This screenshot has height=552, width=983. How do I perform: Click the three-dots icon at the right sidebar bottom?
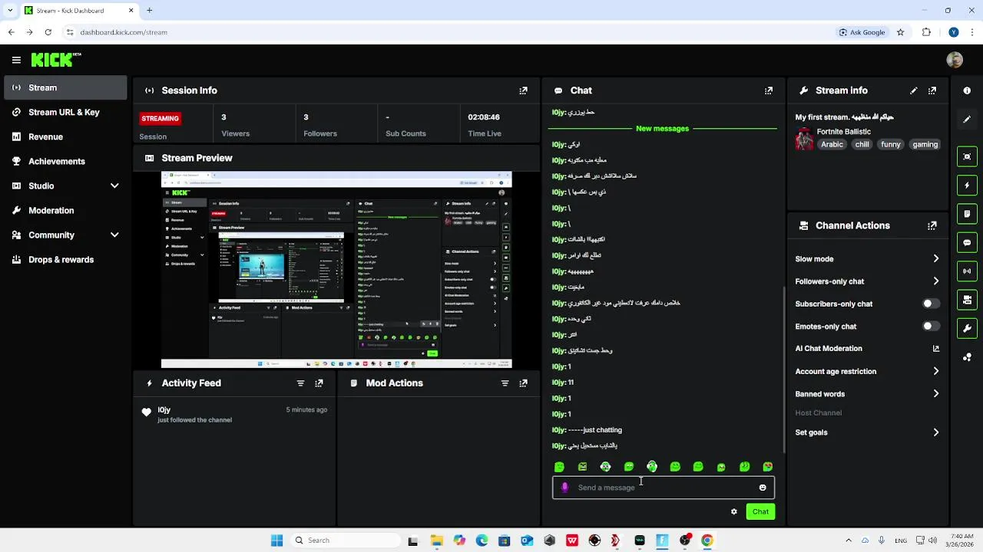tap(967, 357)
